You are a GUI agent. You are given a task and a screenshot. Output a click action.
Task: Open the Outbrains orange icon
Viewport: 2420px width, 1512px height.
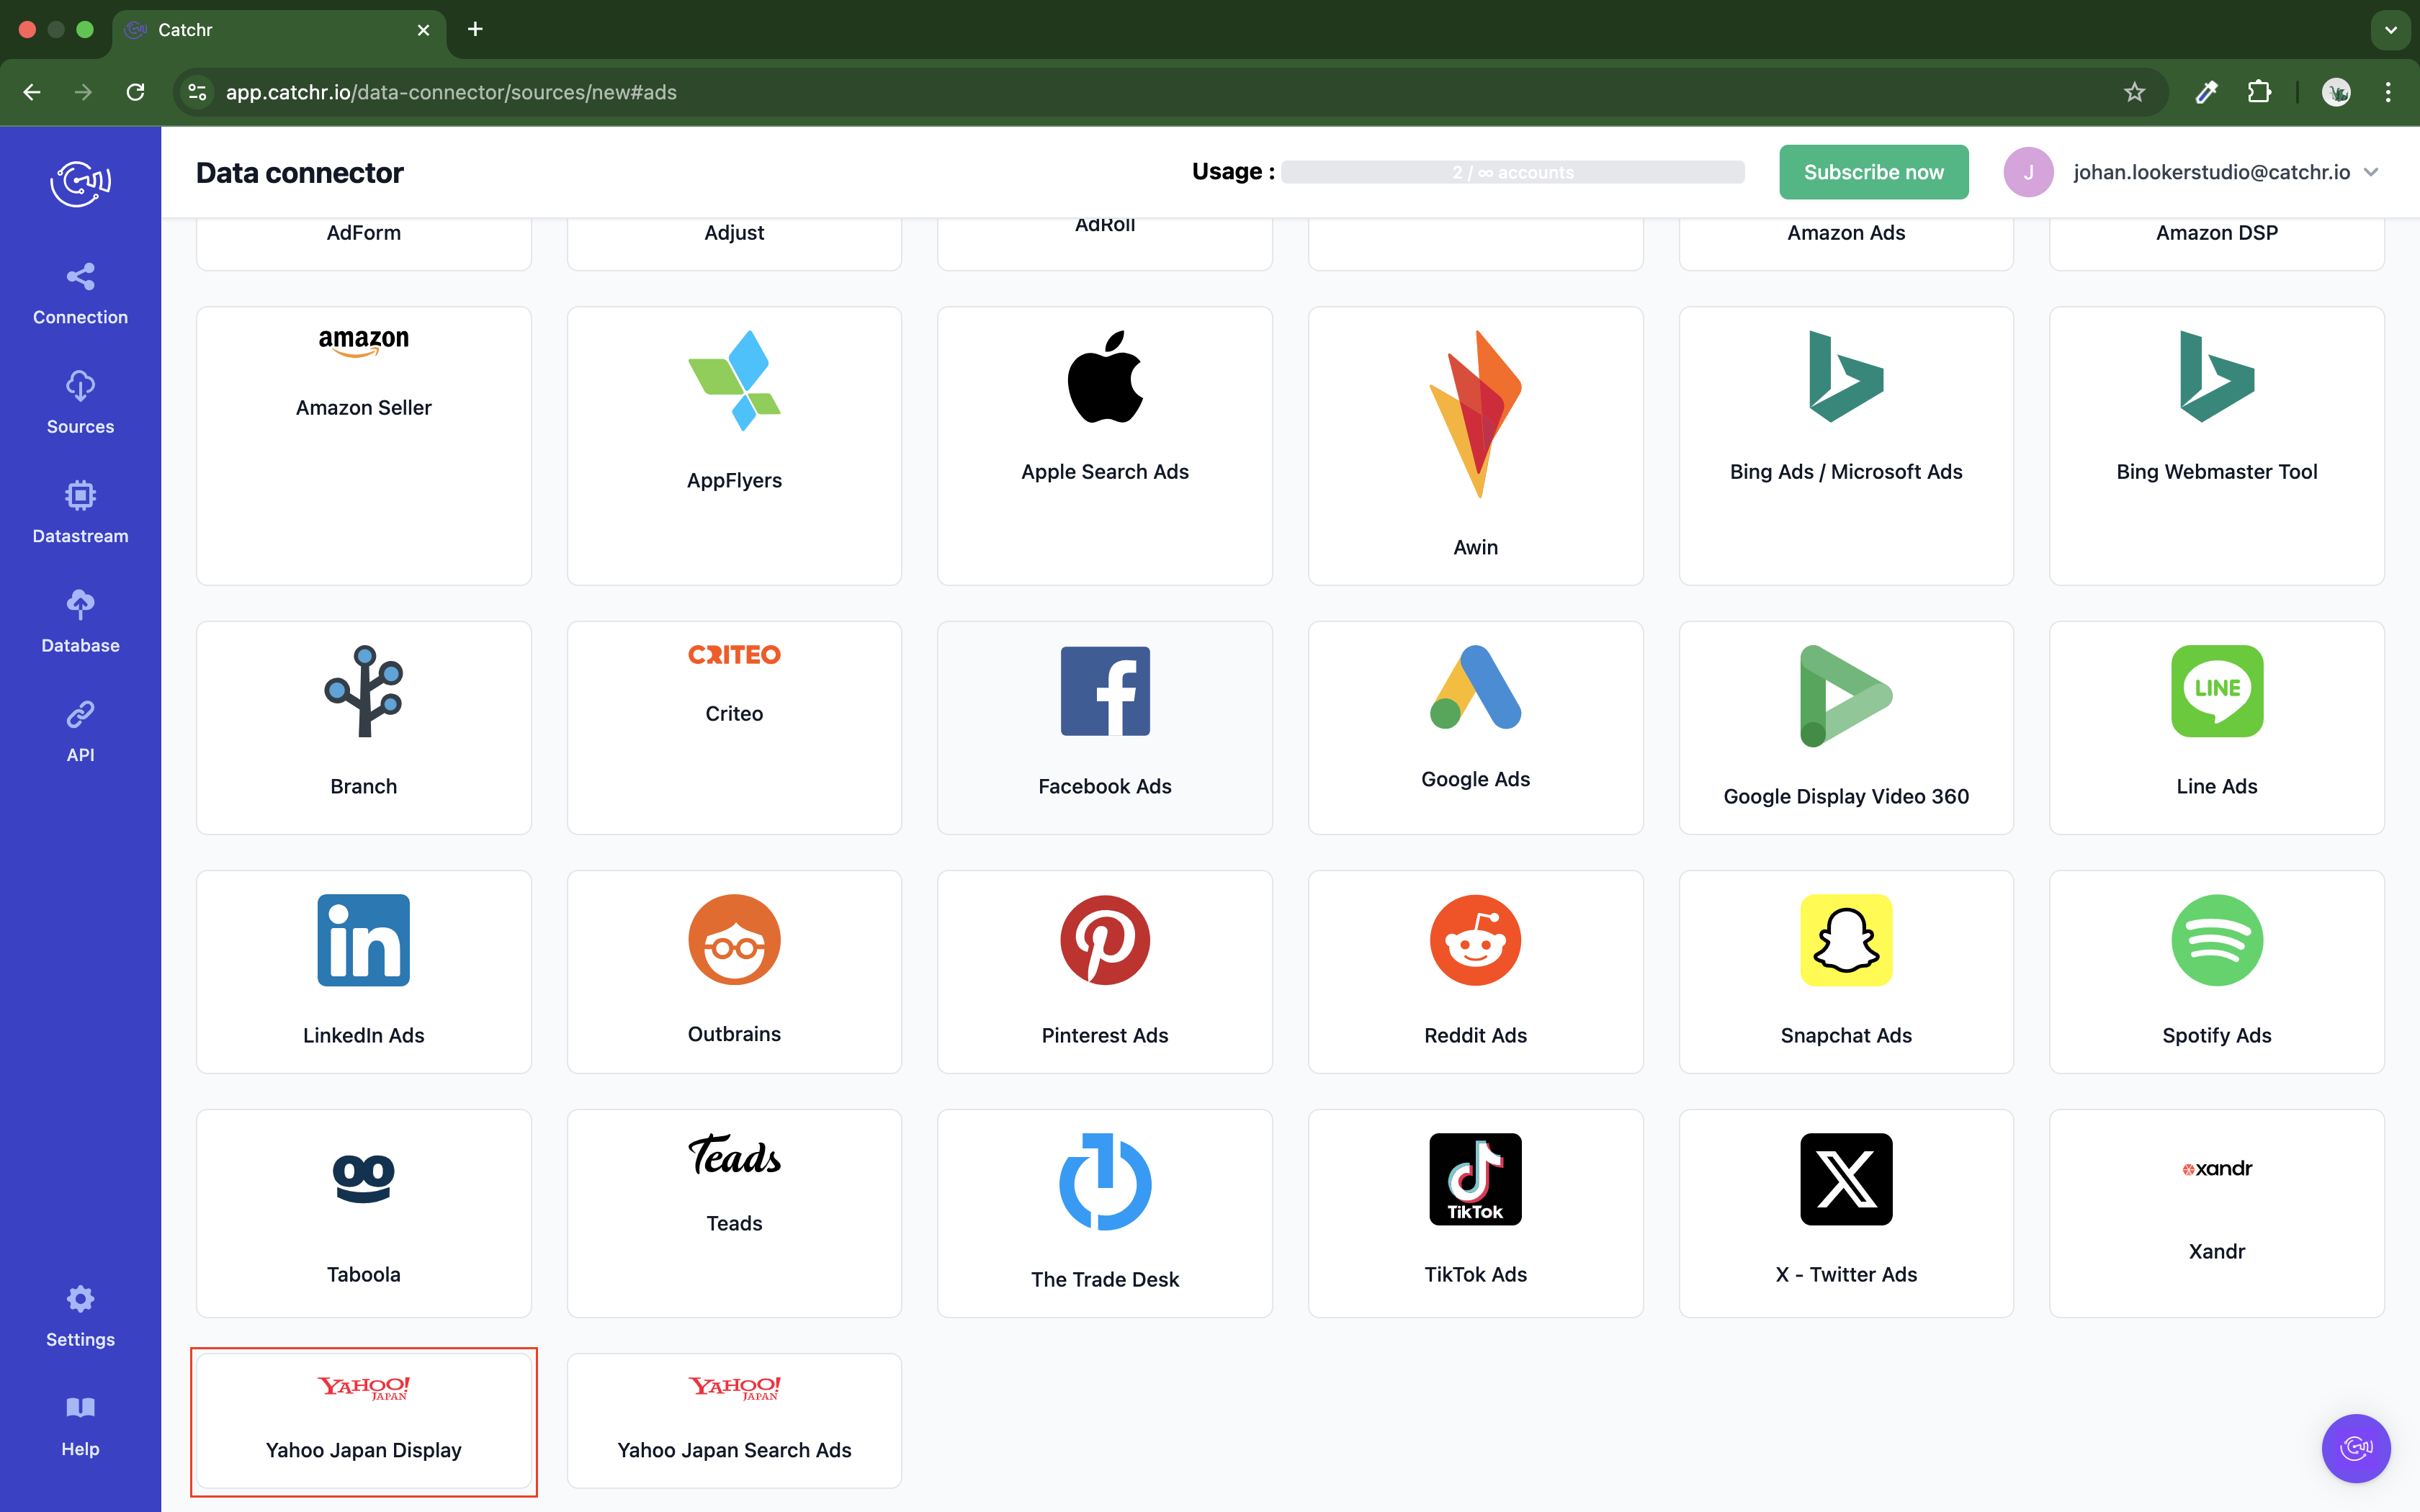coord(734,940)
